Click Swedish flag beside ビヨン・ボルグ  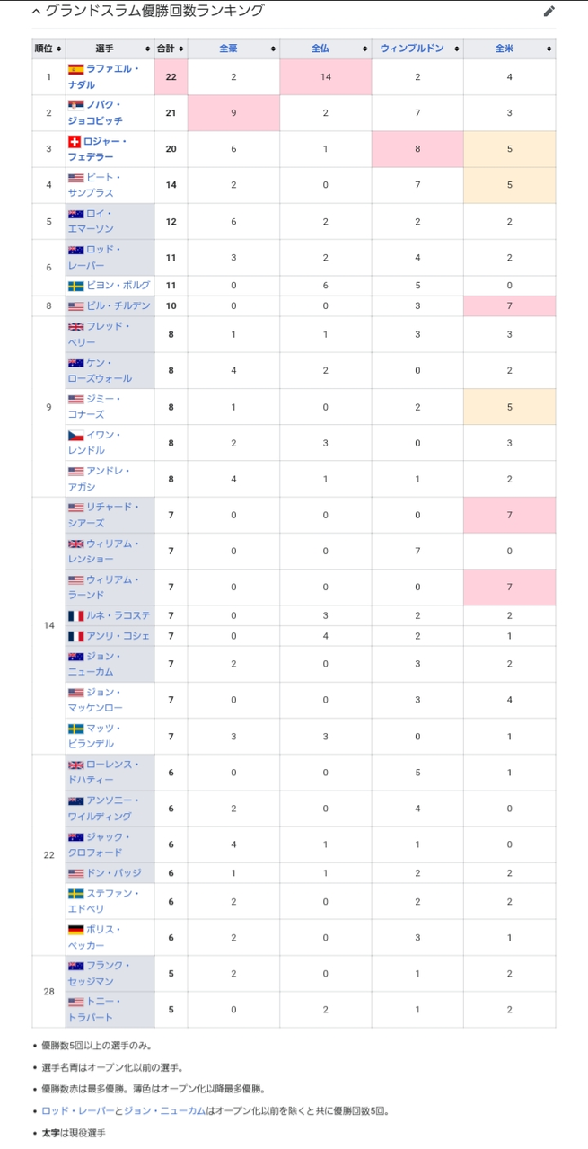tap(76, 286)
